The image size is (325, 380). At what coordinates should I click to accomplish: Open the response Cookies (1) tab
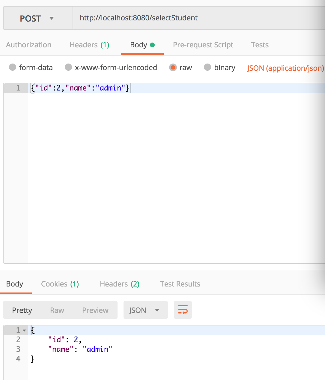click(x=60, y=284)
